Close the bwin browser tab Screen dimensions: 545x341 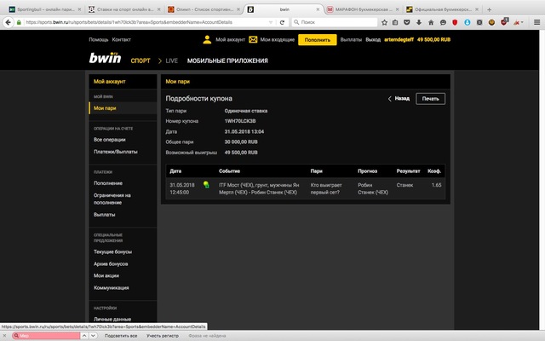318,9
